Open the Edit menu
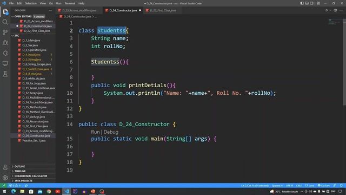 tap(19, 3)
